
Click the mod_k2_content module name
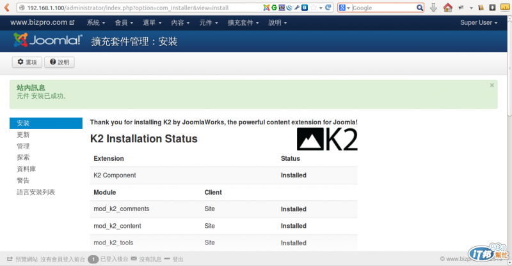pyautogui.click(x=117, y=226)
